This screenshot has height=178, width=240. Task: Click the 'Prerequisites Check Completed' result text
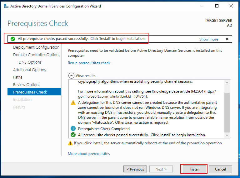click(104, 129)
